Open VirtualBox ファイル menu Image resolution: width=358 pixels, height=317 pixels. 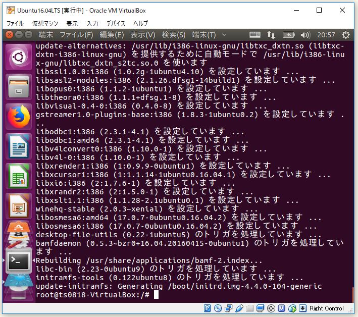[x=15, y=23]
